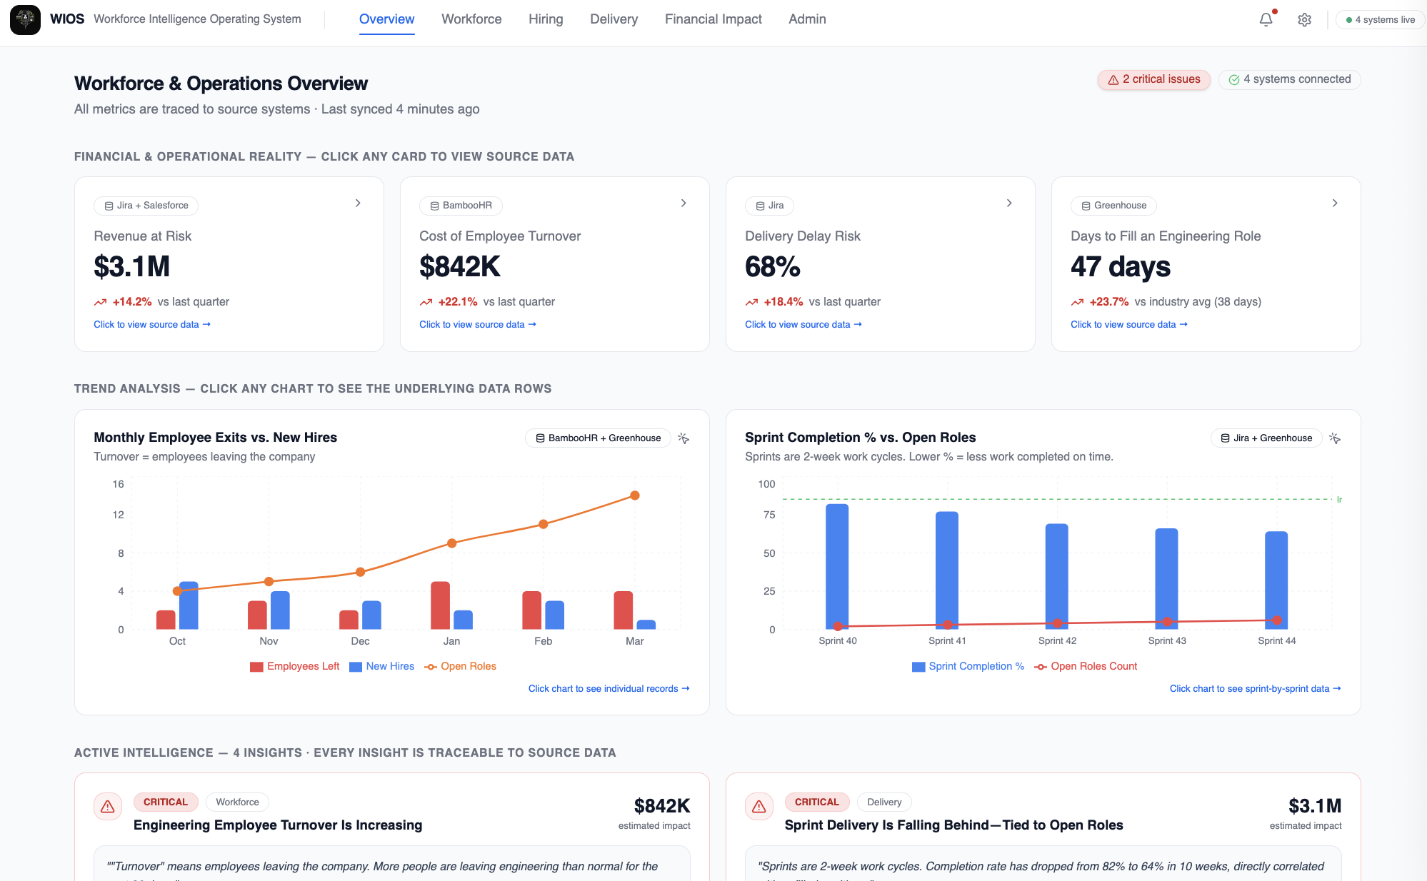1427x881 pixels.
Task: Click the 4 systems live indicator
Action: (1380, 20)
